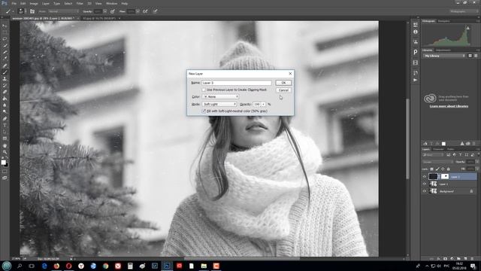Screen dimensions: 481x271
Task: Toggle airbrush mode in options bar
Action: 145,11
